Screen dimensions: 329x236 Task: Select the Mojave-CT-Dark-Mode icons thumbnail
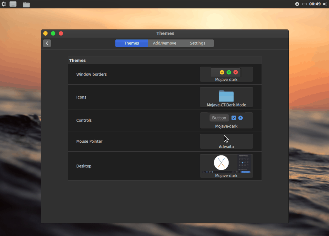click(x=226, y=97)
